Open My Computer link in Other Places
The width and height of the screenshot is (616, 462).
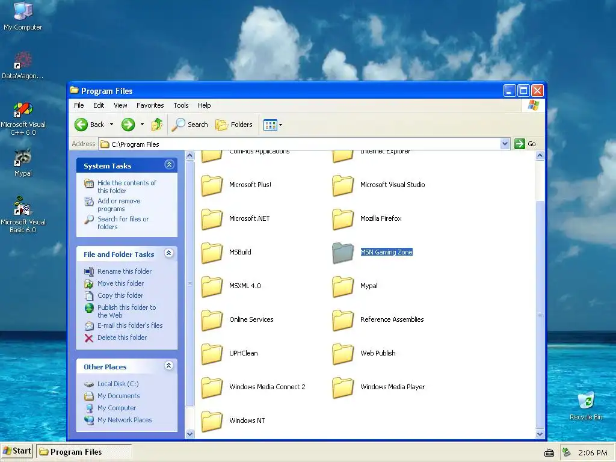[116, 408]
